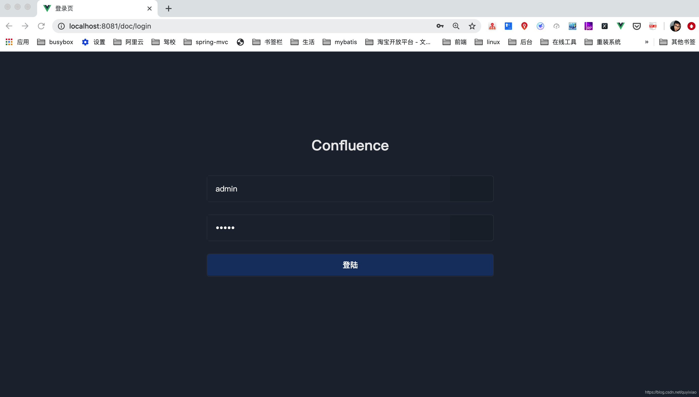Open the red map pin extension
This screenshot has width=699, height=397.
524,26
